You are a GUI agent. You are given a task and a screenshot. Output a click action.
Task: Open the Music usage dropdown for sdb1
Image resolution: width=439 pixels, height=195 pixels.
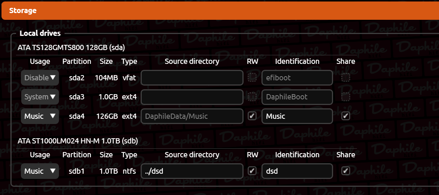pos(40,171)
